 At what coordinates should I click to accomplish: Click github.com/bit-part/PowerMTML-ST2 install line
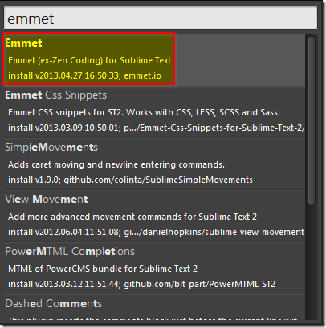coord(141,284)
